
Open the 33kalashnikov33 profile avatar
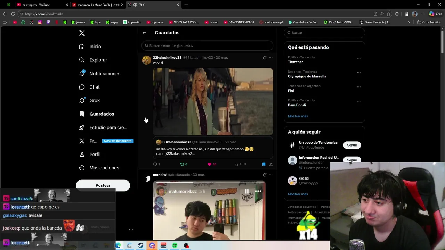click(x=146, y=60)
